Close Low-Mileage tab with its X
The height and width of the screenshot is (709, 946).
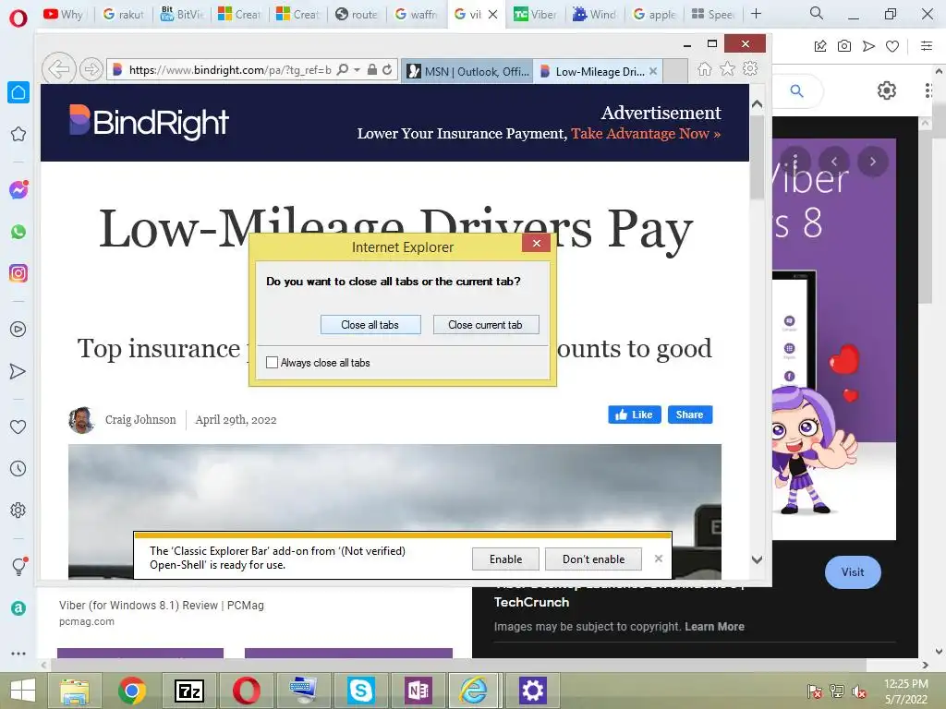[x=653, y=71]
